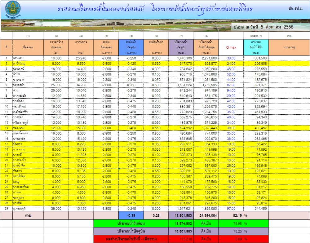
Task: Click the cyan 'สามารถ รับน้ำได้อีก' header cell
Action: coord(256,47)
